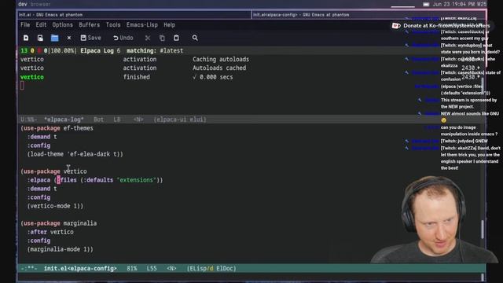Click '(elpaca-ui elui)' mode indicator
The height and width of the screenshot is (283, 503).
(180, 119)
